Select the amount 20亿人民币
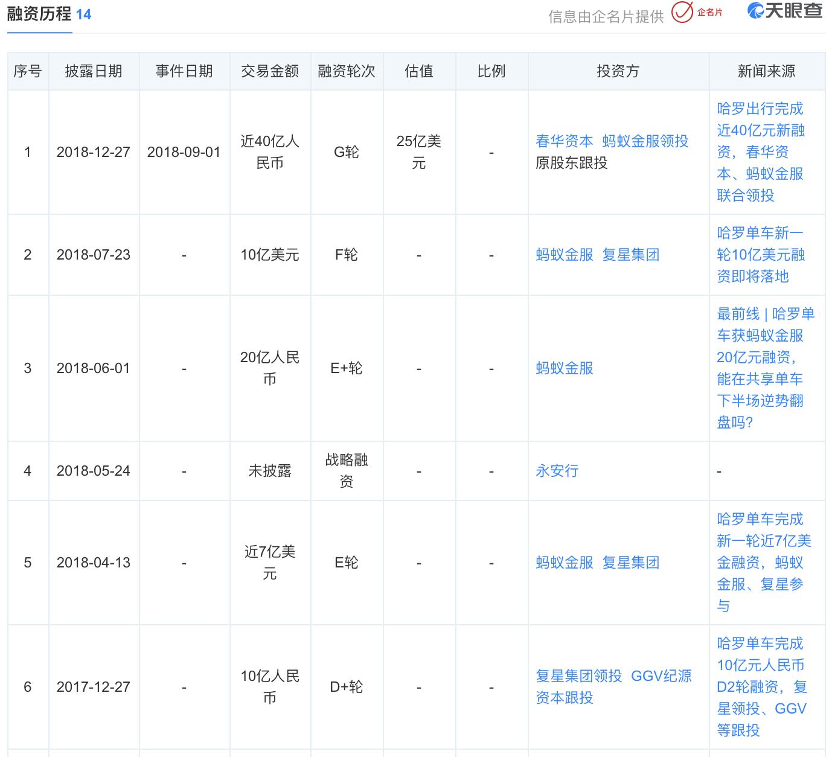The image size is (832, 757). [x=270, y=368]
